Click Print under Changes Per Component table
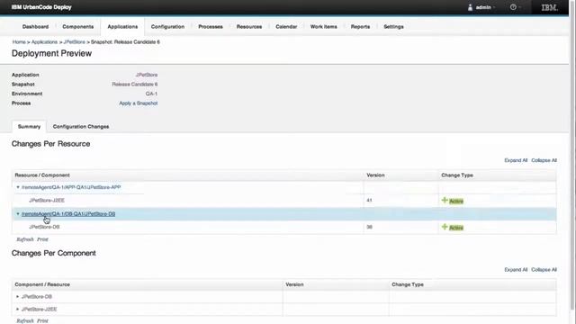 click(42, 320)
